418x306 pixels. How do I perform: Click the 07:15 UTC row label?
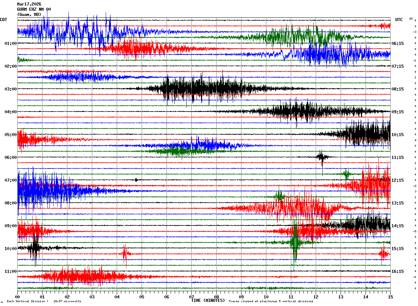coord(398,66)
